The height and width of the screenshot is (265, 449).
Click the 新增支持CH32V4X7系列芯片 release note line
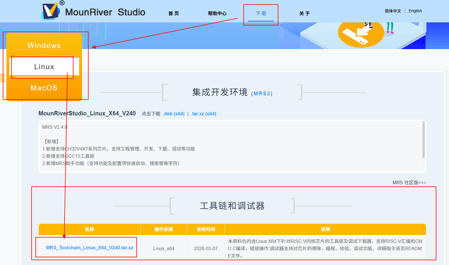pos(119,149)
